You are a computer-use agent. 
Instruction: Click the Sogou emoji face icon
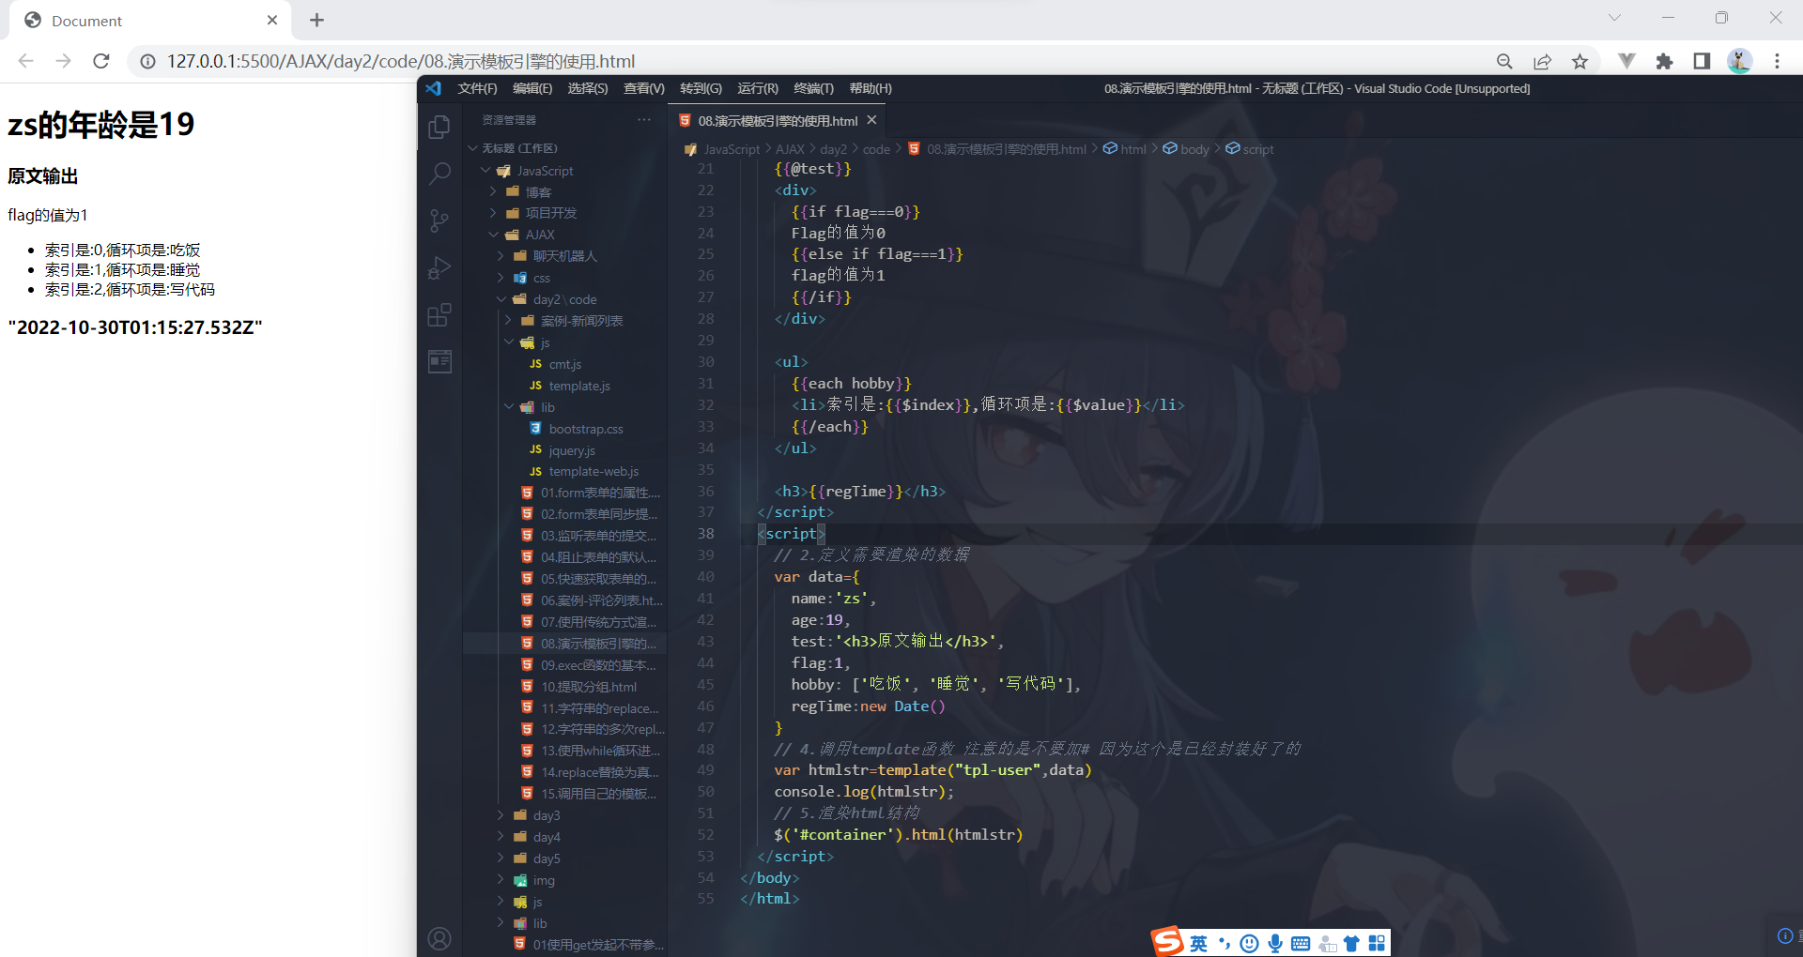(1249, 943)
